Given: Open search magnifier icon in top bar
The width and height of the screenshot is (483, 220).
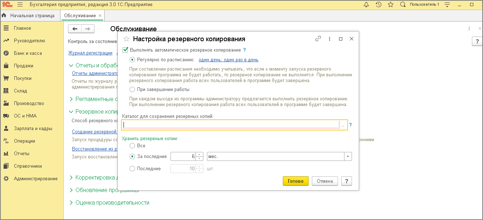Looking at the screenshot, I should [403, 5].
